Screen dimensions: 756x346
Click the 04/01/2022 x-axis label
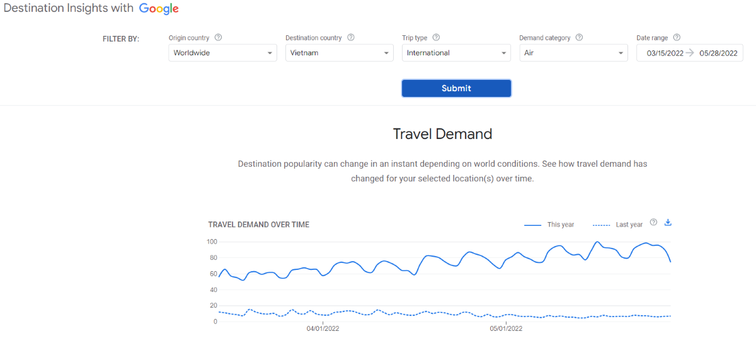(323, 328)
